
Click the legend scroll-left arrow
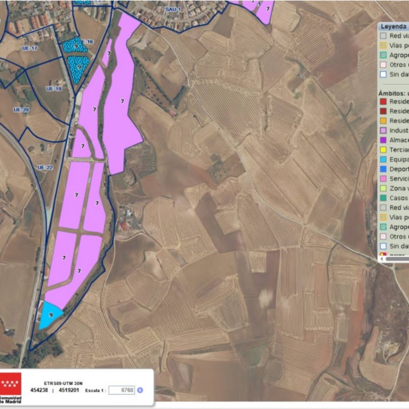click(x=382, y=259)
